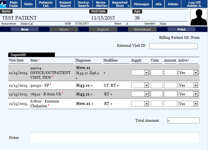Click the Save button
Screen dimensions: 208x150
(x=64, y=29)
